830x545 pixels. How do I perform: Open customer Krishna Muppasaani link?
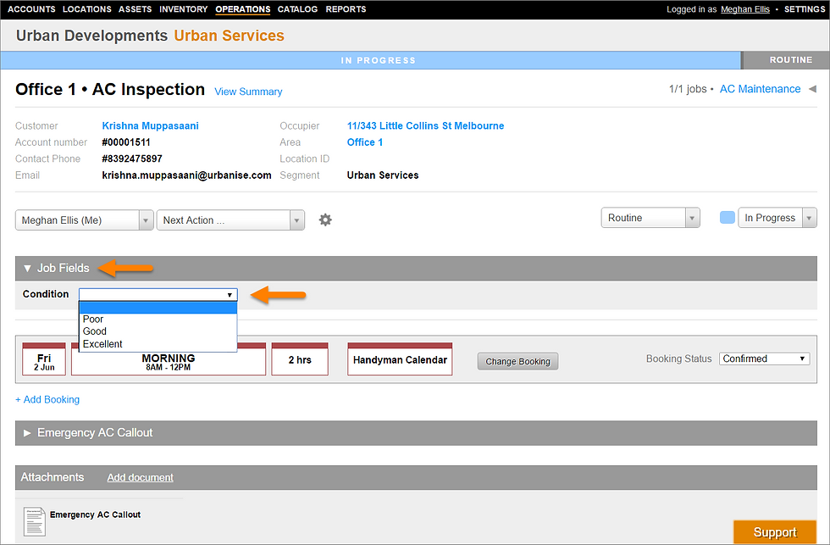(x=151, y=125)
